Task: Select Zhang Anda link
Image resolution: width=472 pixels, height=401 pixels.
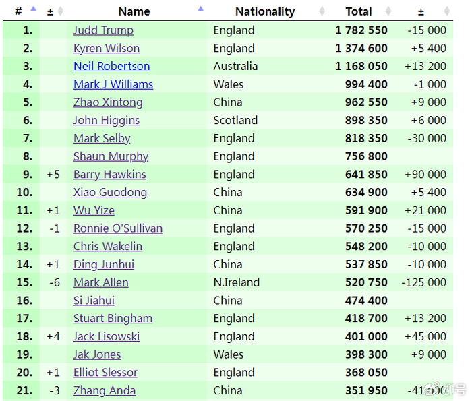Action: (x=105, y=390)
